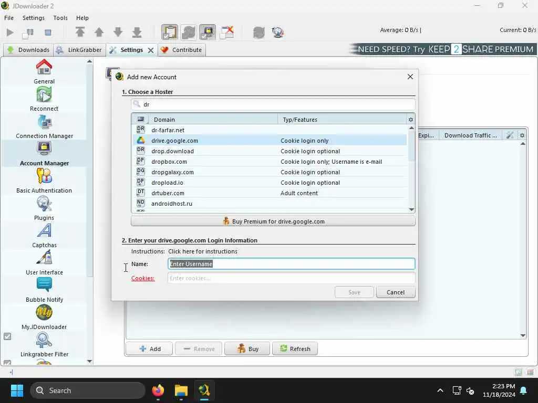Click the update check globe icon
The height and width of the screenshot is (403, 538).
tap(277, 33)
